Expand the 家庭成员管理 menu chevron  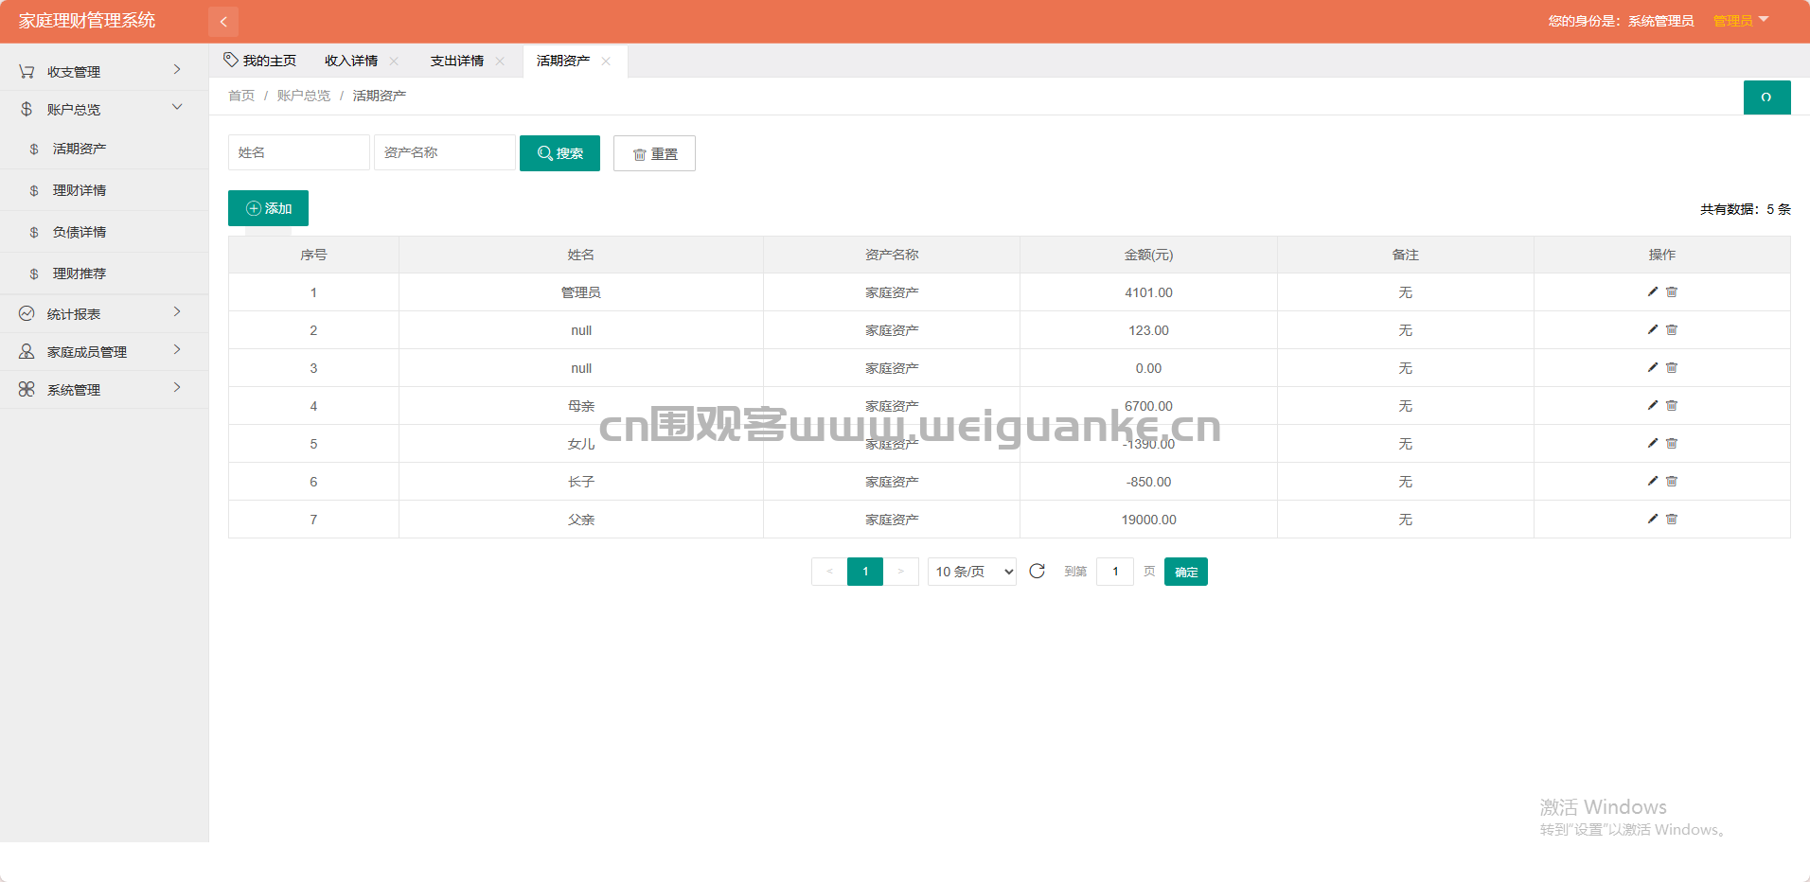coord(177,350)
